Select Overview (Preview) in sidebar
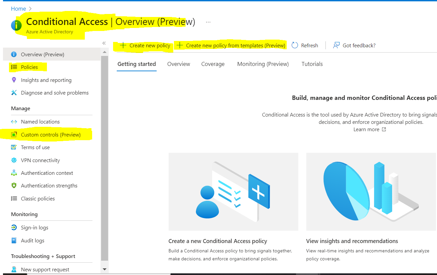 pyautogui.click(x=52, y=54)
